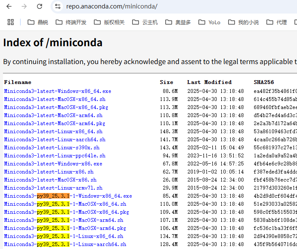Click the browser forward arrow
This screenshot has height=249, width=297.
click(x=24, y=6)
